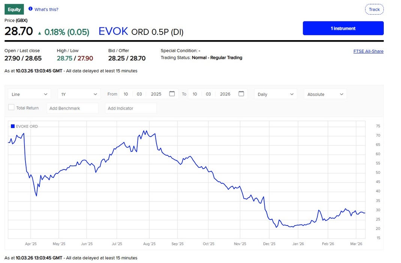Open the What's this? link
401x263 pixels.
(47, 9)
